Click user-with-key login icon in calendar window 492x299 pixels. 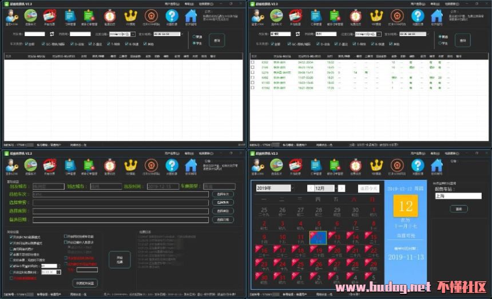coord(257,165)
